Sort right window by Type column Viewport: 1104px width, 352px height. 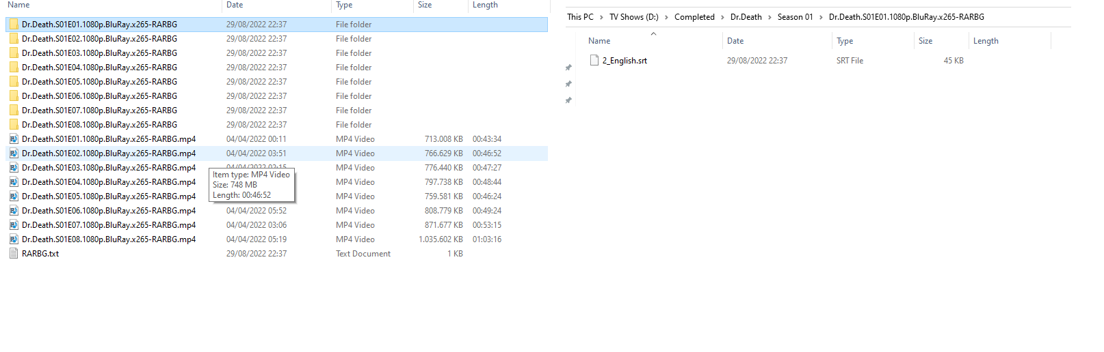845,41
